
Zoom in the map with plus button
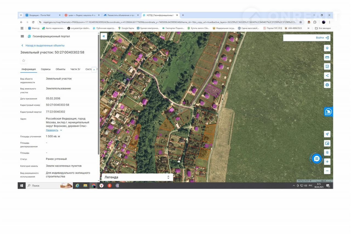point(327,162)
